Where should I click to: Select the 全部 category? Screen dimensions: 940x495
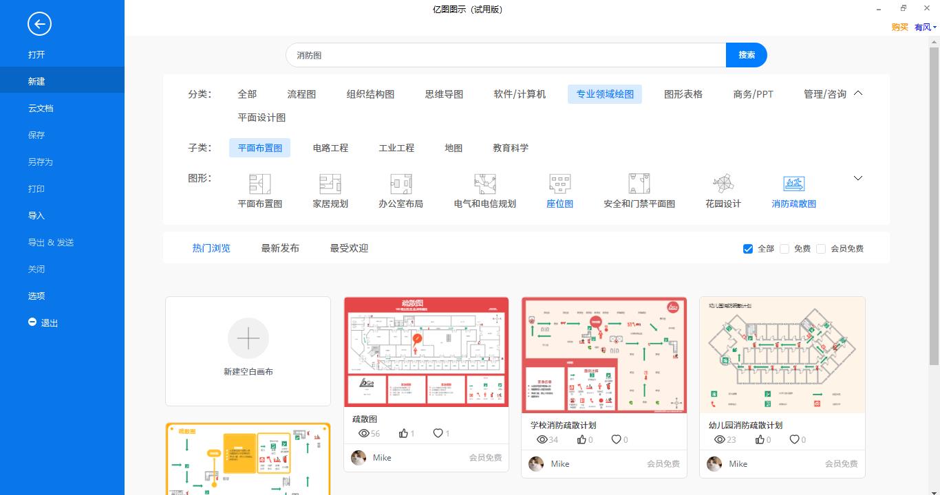[247, 94]
